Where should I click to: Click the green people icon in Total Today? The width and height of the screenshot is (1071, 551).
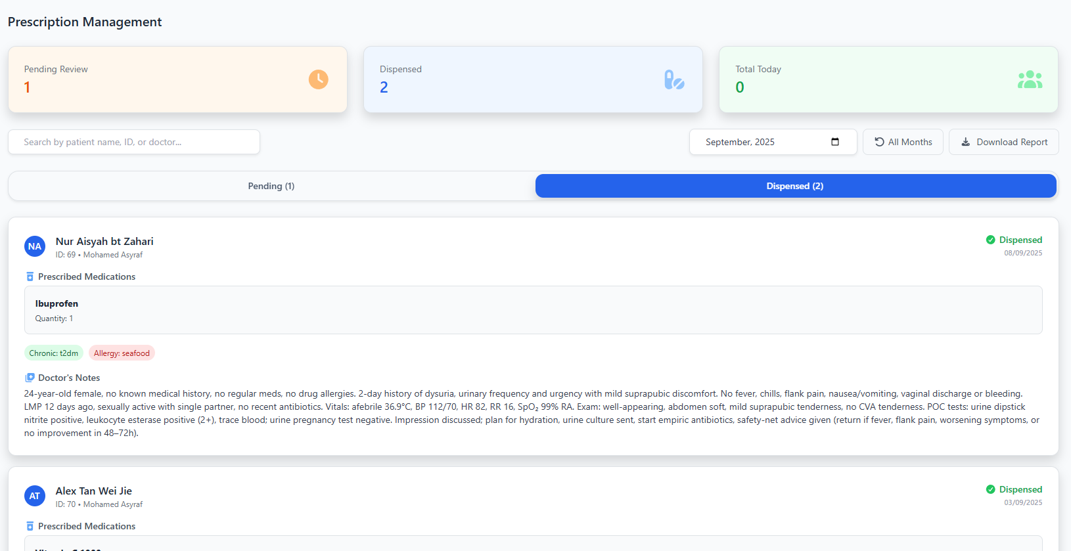(1030, 79)
